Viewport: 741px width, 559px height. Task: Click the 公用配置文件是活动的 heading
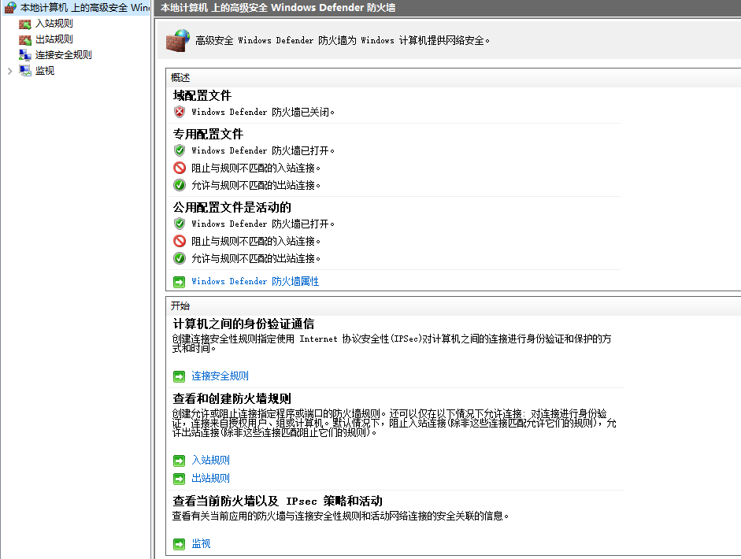(x=232, y=207)
